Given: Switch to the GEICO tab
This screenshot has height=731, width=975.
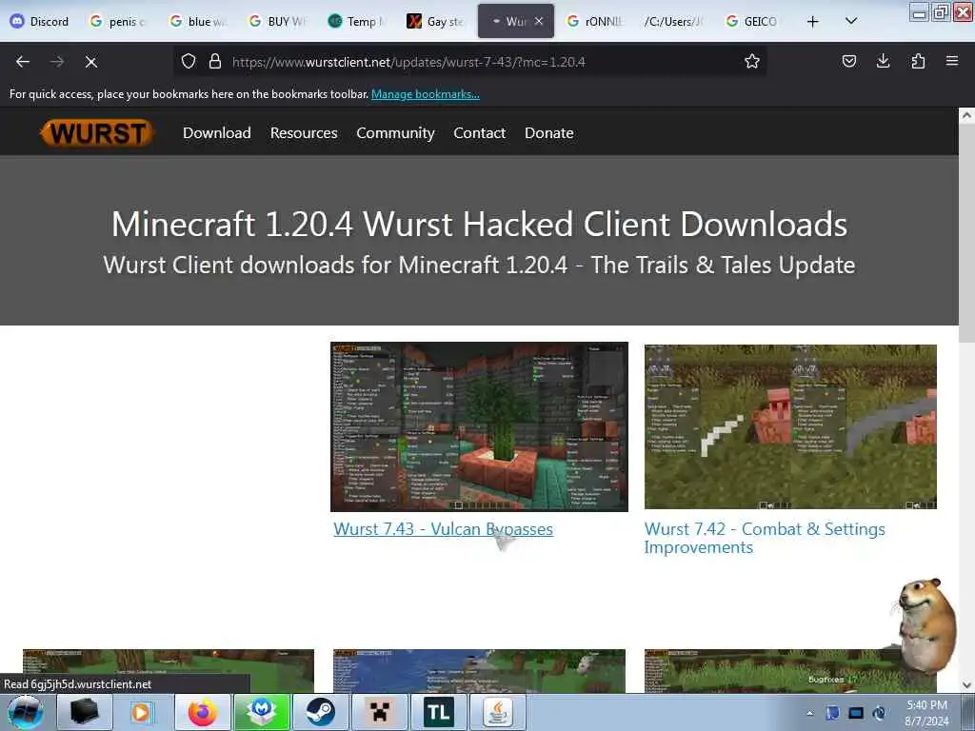Looking at the screenshot, I should coord(754,22).
